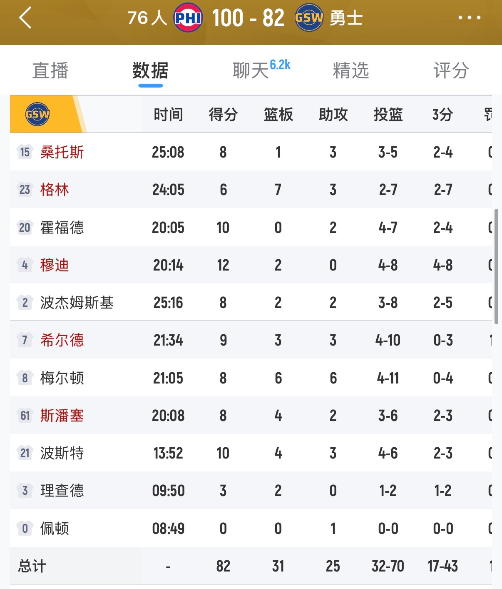Switch to the 直播 tab
The width and height of the screenshot is (502, 589).
50,70
